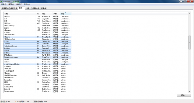Viewport: 194px width, 103px height.
Task: Click the Task Manager title bar icon
Action: coord(1,2)
